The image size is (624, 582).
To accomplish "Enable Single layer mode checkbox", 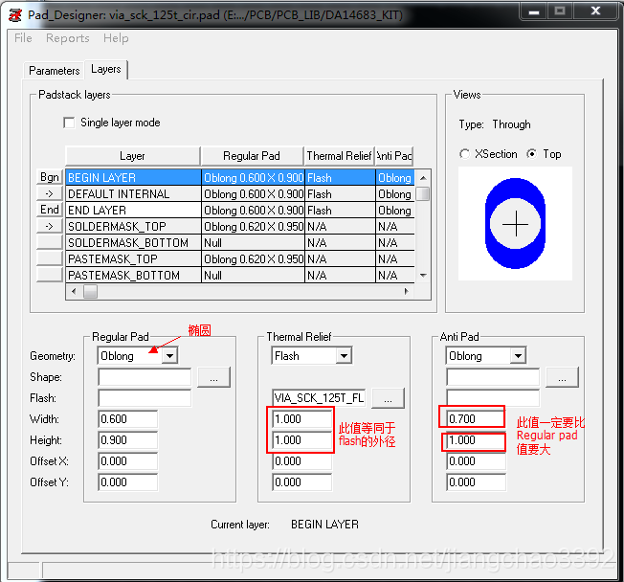I will [69, 123].
